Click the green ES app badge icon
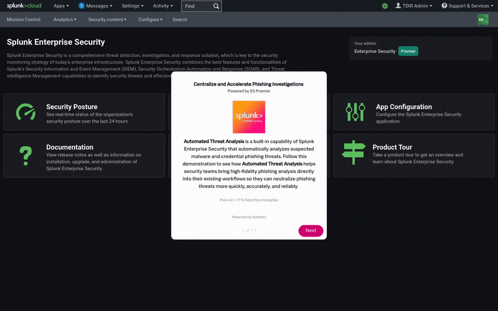 (483, 20)
